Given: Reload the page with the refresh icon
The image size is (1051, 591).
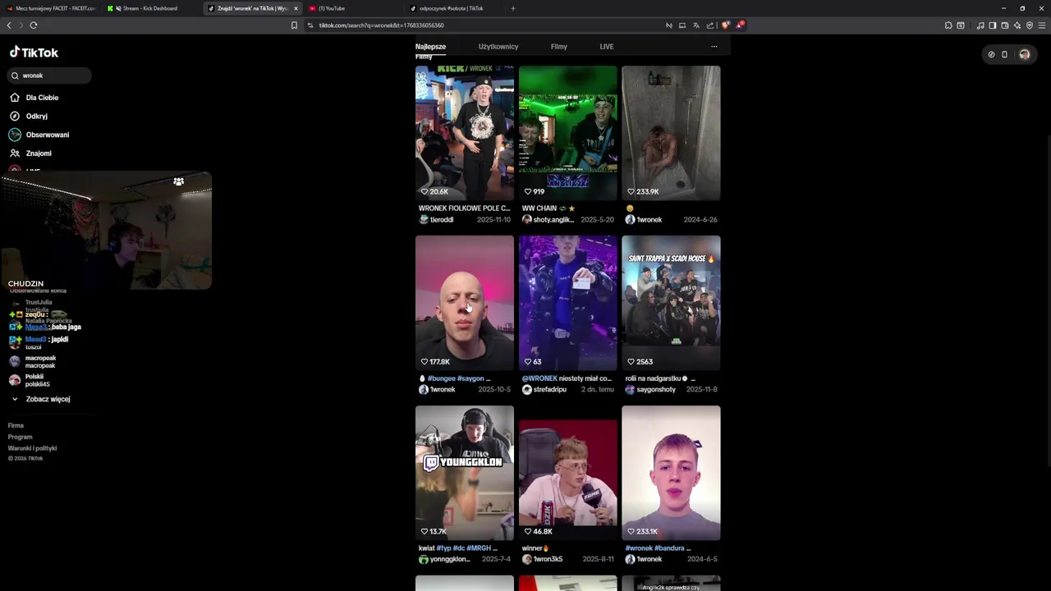Looking at the screenshot, I should pyautogui.click(x=34, y=25).
